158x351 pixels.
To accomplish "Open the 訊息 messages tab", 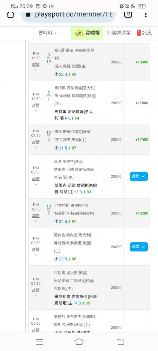I will (144, 33).
